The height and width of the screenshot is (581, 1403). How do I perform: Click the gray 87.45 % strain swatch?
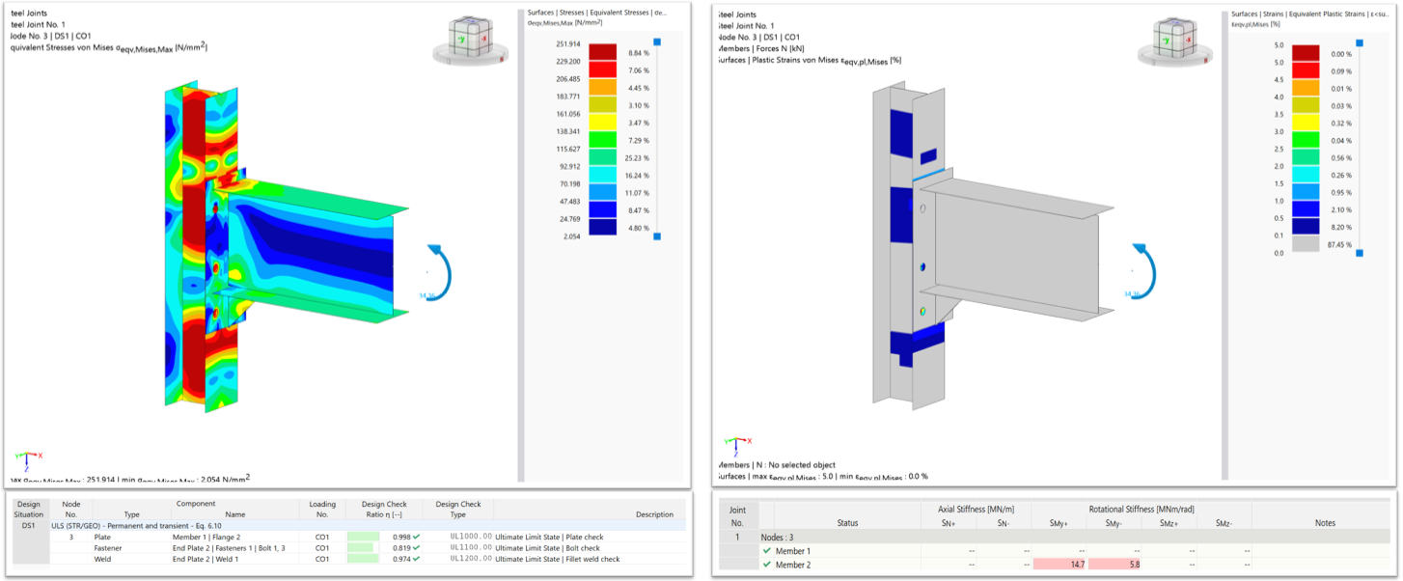(1306, 244)
